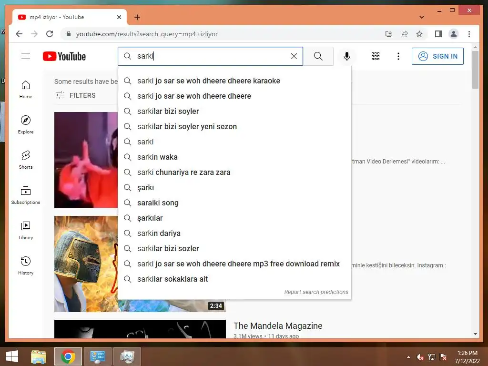
Task: Select 'sarki chunariya re zara zara' suggestion
Action: click(x=234, y=172)
